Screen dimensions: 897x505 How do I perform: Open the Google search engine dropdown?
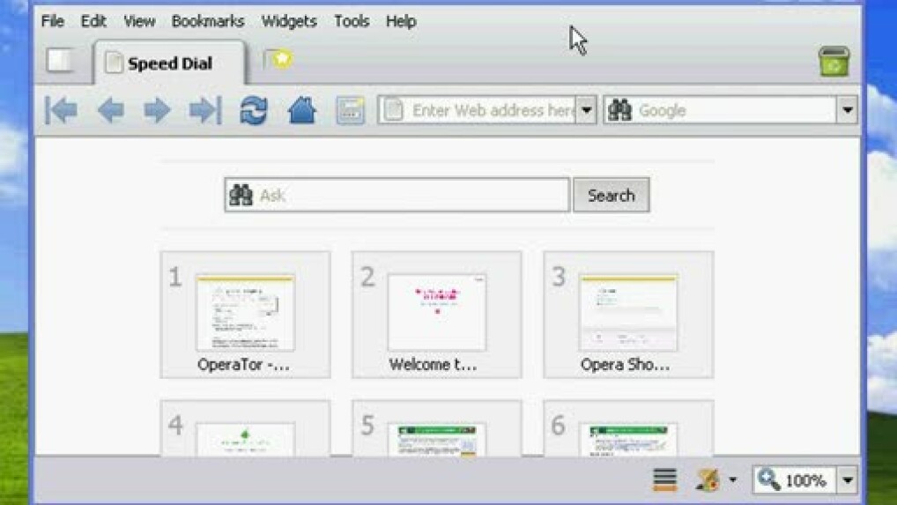pyautogui.click(x=847, y=110)
